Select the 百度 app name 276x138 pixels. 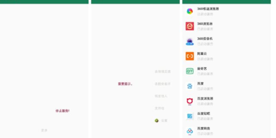200,84
